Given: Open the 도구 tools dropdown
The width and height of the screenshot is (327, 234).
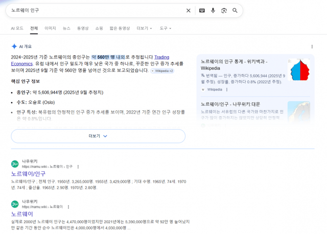Looking at the screenshot, I should (x=165, y=28).
